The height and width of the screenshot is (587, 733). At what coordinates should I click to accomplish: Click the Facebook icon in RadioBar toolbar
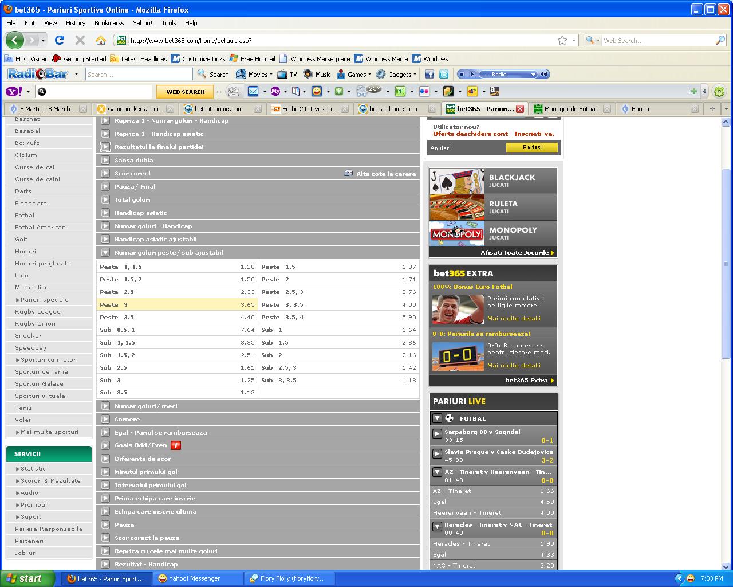coord(429,74)
